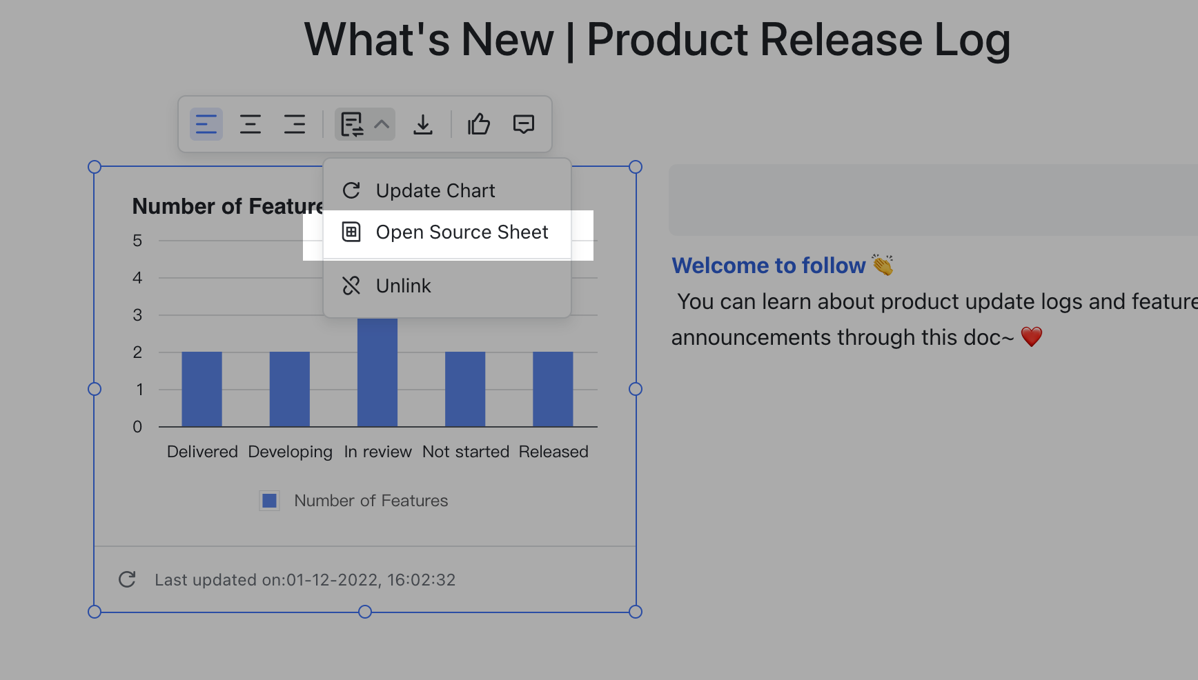Collapse the chart options with the chevron

tap(381, 124)
